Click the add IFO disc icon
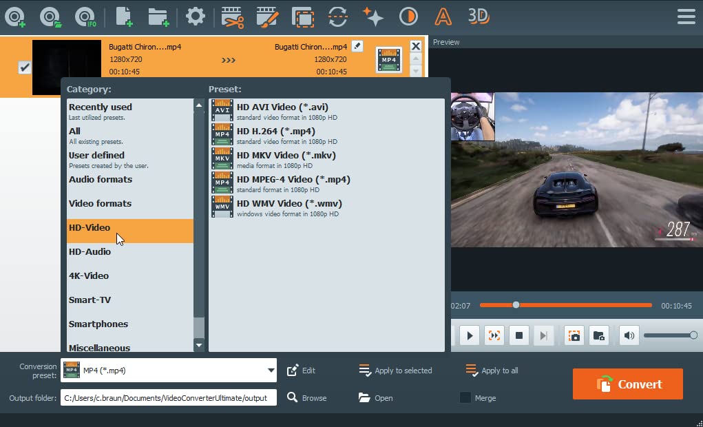 pos(85,17)
